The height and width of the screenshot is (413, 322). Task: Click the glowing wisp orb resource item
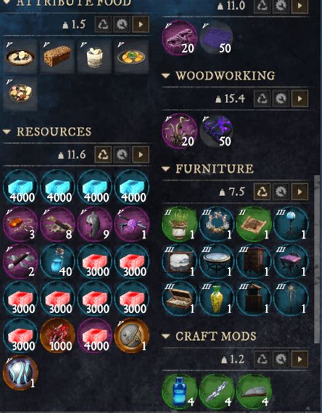(x=20, y=372)
